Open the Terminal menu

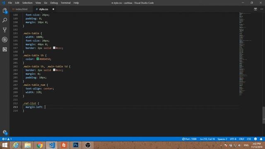[x=65, y=3]
